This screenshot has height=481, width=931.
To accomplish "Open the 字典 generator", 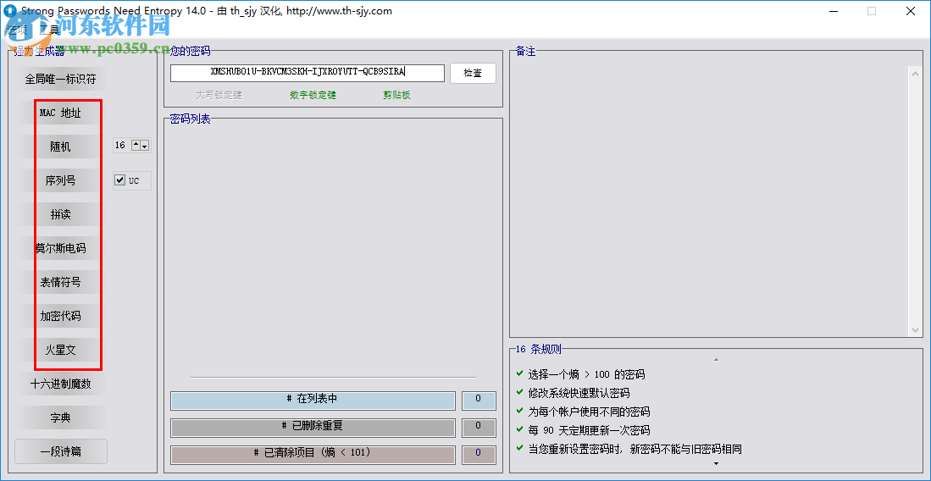I will point(60,418).
